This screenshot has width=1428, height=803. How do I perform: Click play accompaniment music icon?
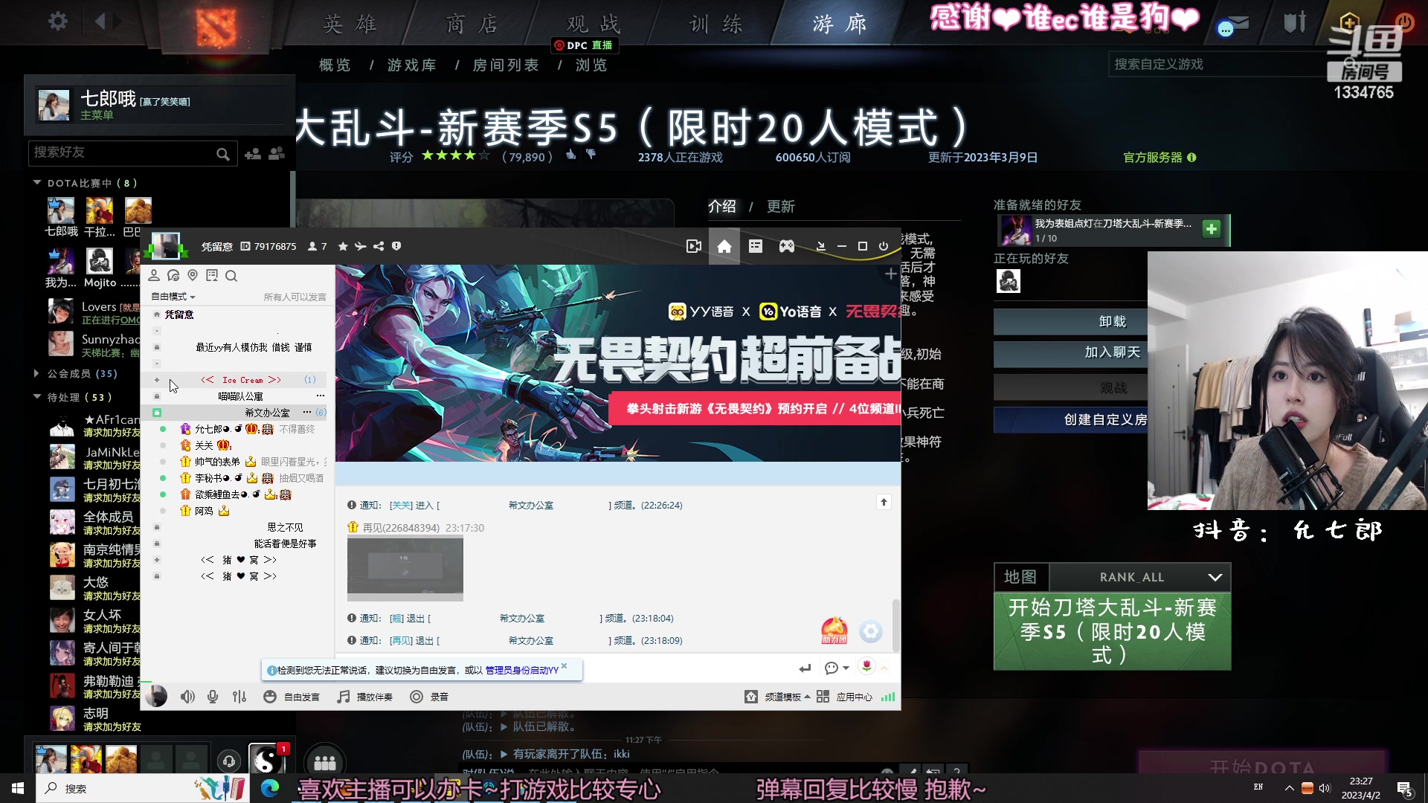[344, 697]
